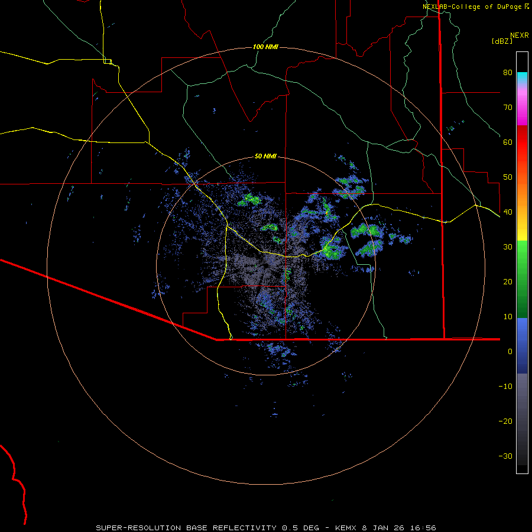Image resolution: width=532 pixels, height=532 pixels.
Task: Click the SUPER-RESOLUTION BASE REFLECTIVITY caption text
Action: (186, 528)
